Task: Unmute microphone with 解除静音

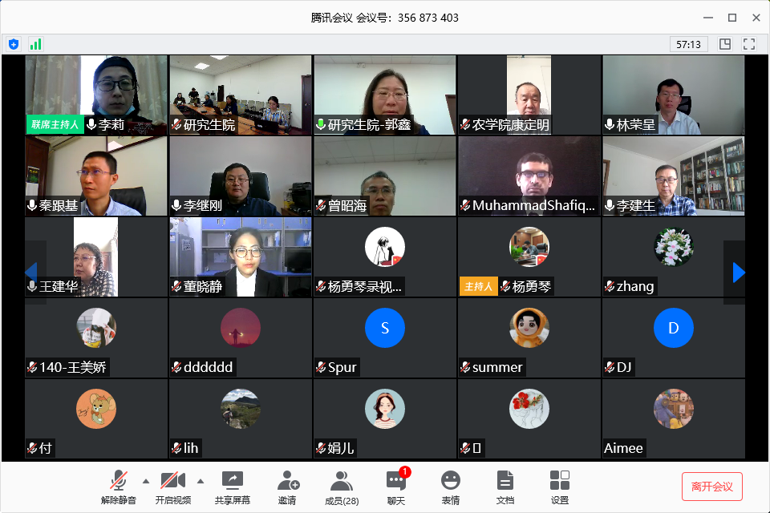Action: pos(119,487)
